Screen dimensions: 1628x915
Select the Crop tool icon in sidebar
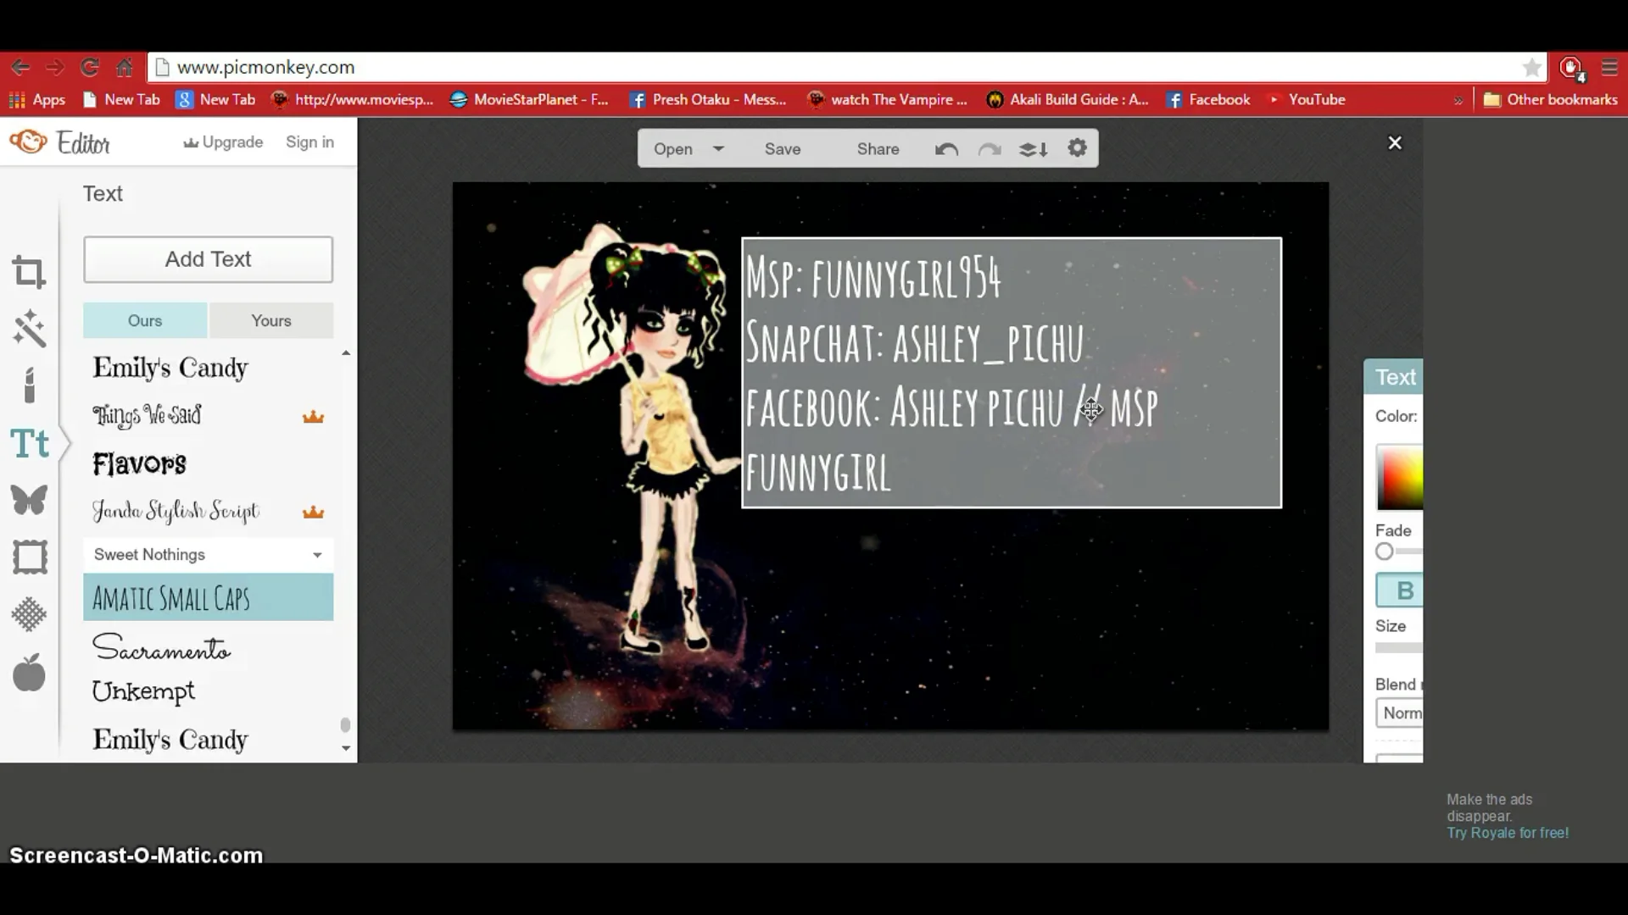pyautogui.click(x=29, y=273)
